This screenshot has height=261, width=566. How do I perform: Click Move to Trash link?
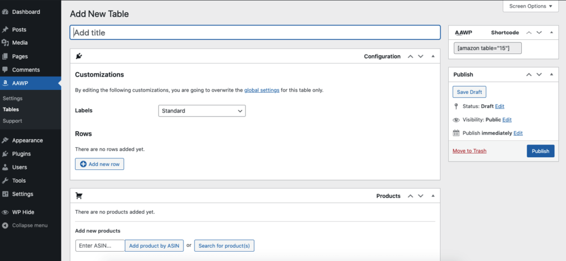pos(469,151)
